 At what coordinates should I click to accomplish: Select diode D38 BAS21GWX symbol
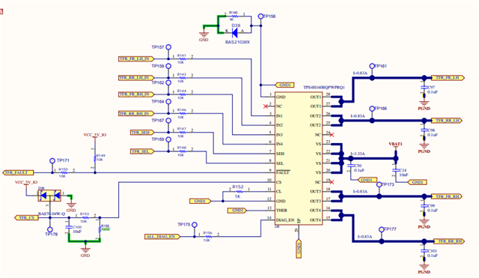tap(235, 32)
